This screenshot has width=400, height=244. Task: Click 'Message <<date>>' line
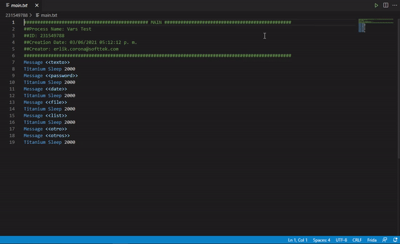point(45,89)
